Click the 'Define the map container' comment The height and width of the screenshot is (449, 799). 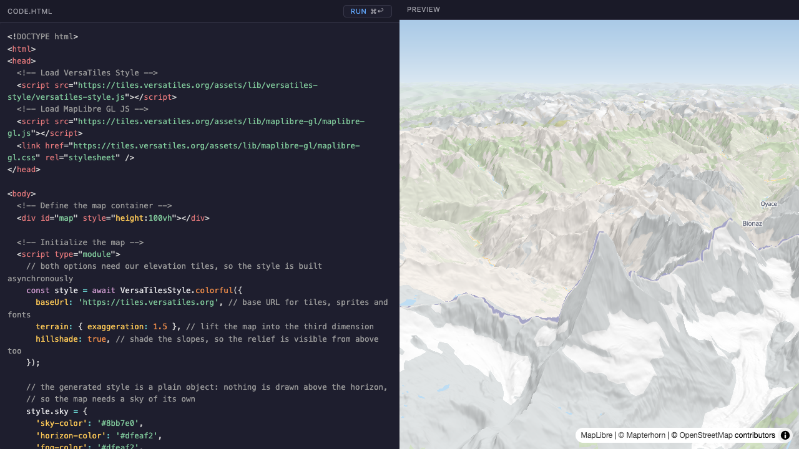94,206
